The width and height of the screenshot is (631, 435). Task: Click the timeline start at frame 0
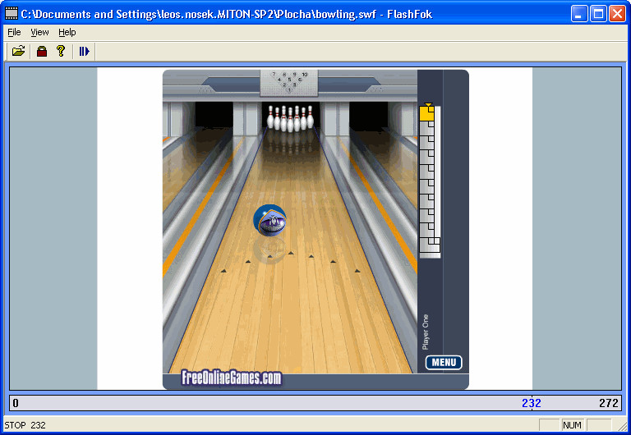16,403
